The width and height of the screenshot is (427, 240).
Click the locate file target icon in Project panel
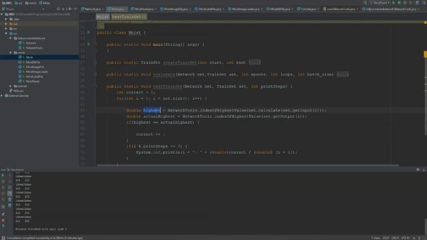pos(58,9)
